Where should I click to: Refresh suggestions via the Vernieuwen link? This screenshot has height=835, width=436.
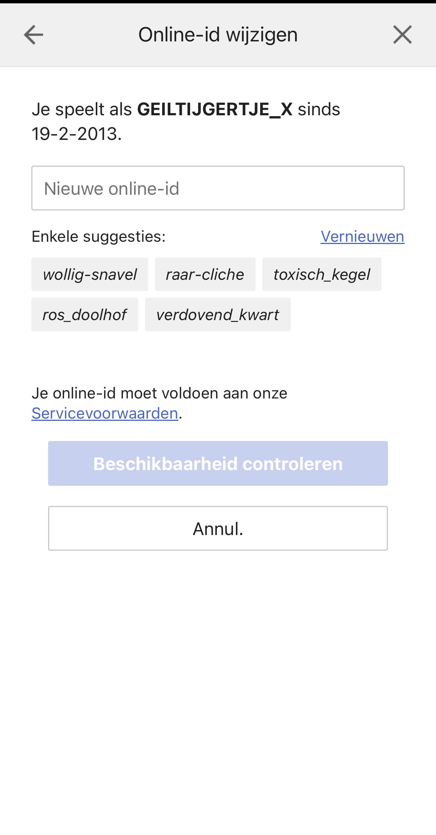(362, 237)
